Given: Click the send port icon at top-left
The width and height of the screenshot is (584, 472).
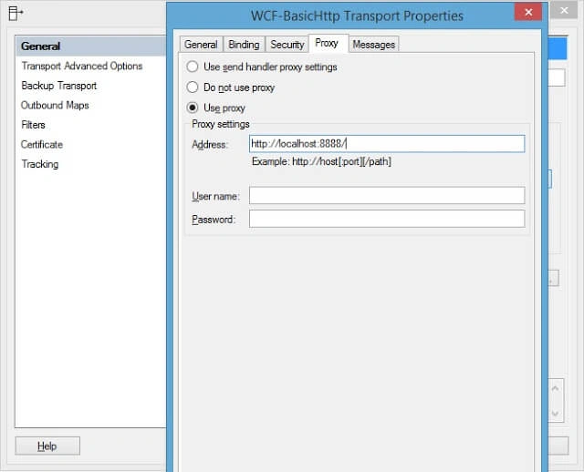Looking at the screenshot, I should (16, 13).
